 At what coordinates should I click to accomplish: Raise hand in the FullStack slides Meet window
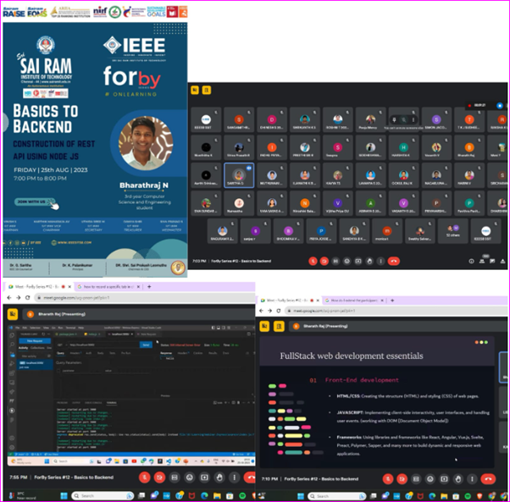pyautogui.click(x=457, y=477)
